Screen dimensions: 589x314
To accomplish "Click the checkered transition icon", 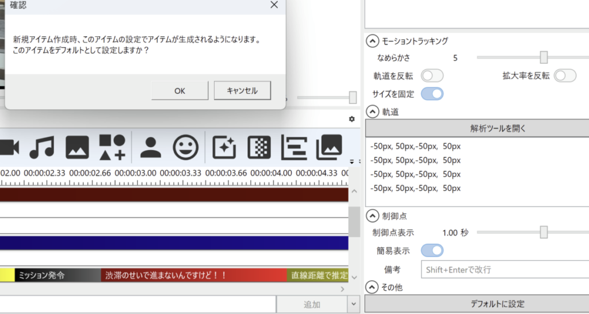I will pyautogui.click(x=259, y=148).
